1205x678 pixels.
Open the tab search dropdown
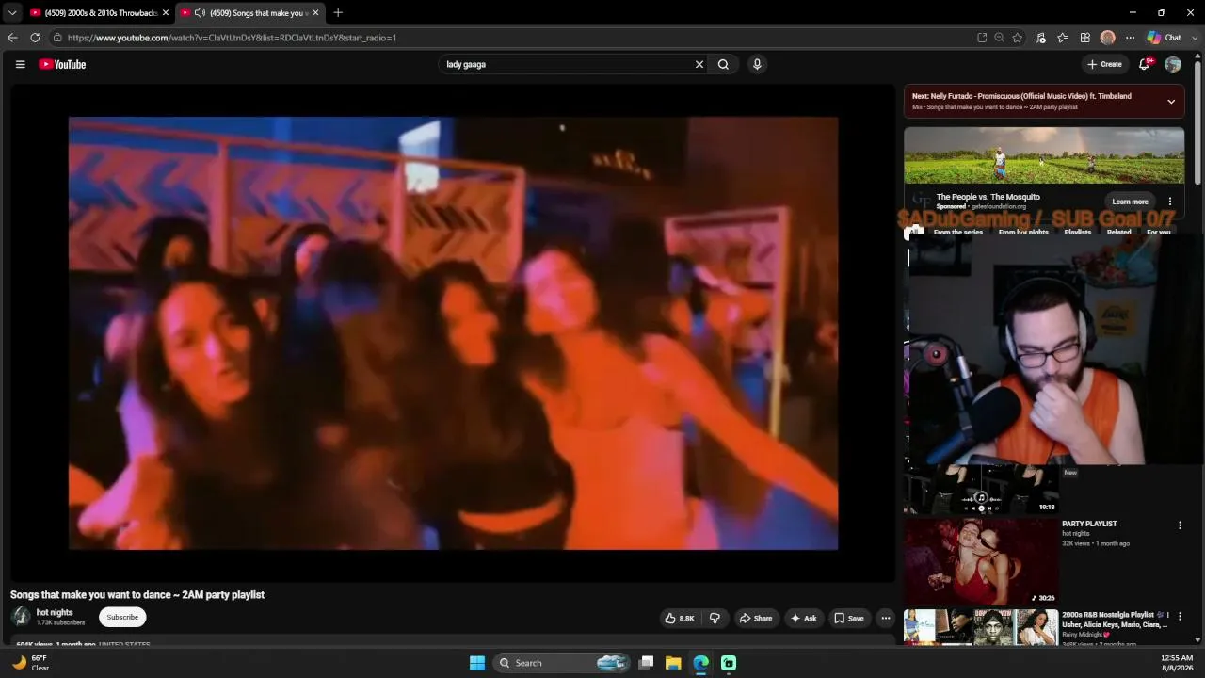point(11,12)
